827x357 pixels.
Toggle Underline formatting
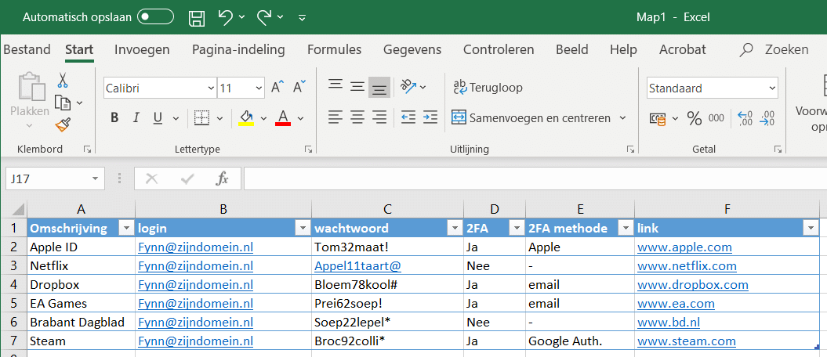click(158, 118)
